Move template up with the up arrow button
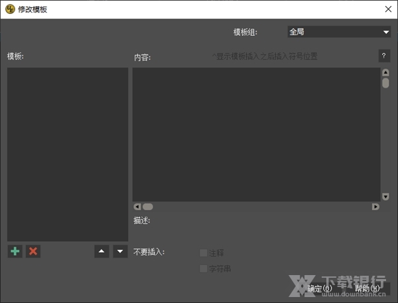398x303 pixels. click(x=101, y=251)
